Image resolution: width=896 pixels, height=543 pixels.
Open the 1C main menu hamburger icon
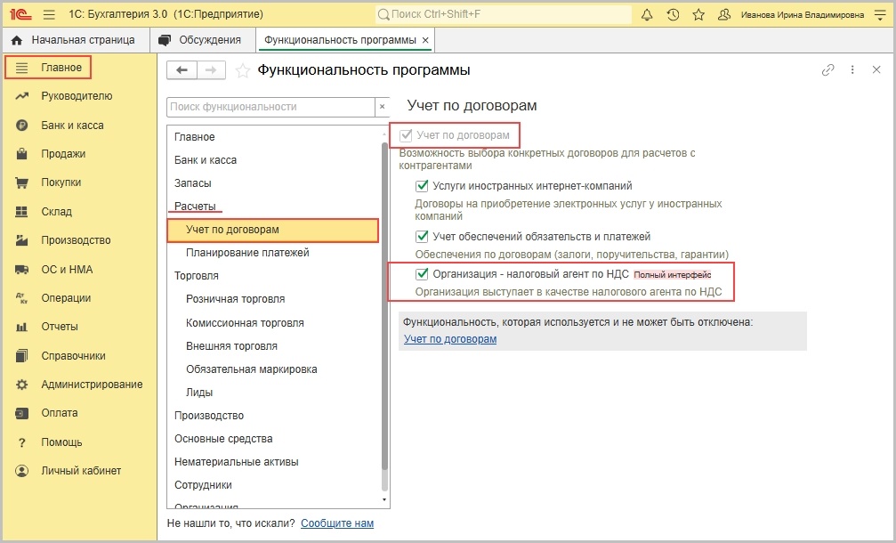[x=49, y=14]
